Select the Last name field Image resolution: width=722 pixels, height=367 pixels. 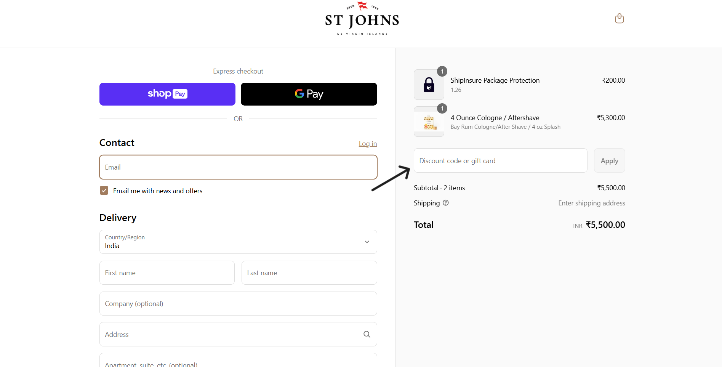tap(309, 273)
